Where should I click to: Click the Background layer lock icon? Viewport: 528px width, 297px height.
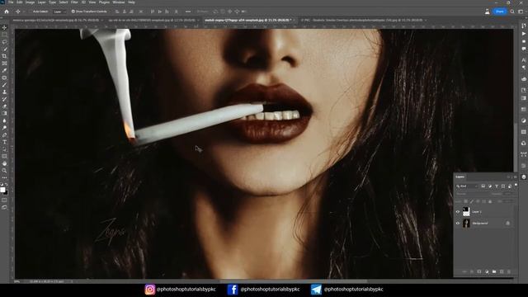[508, 224]
